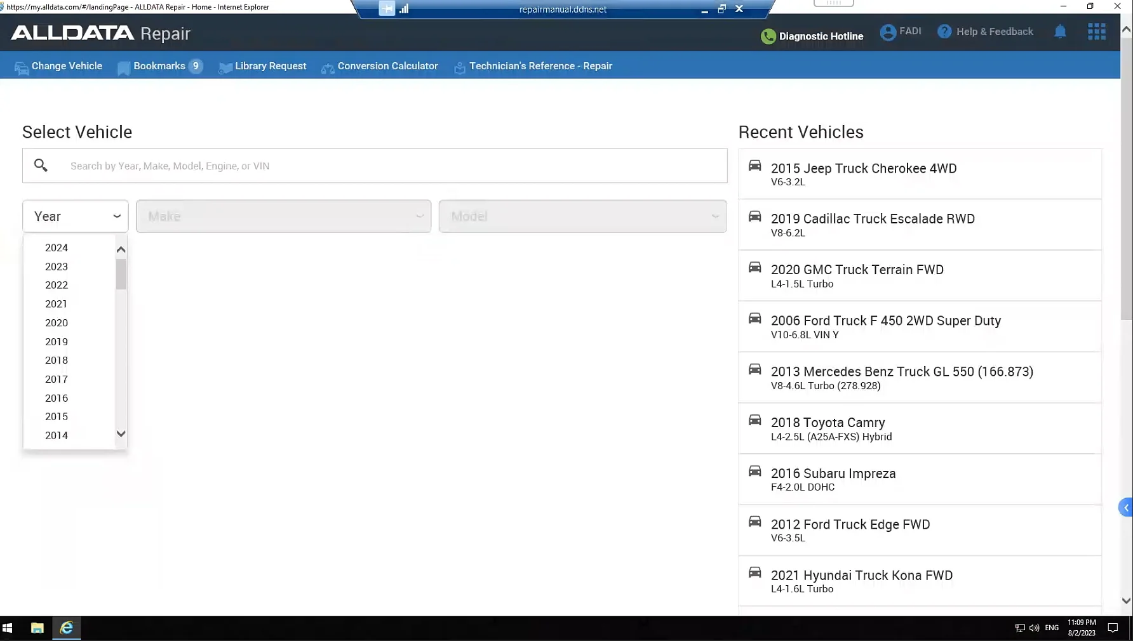The image size is (1133, 641).
Task: Click car icon beside 2012 Ford Edge
Action: [x=754, y=521]
